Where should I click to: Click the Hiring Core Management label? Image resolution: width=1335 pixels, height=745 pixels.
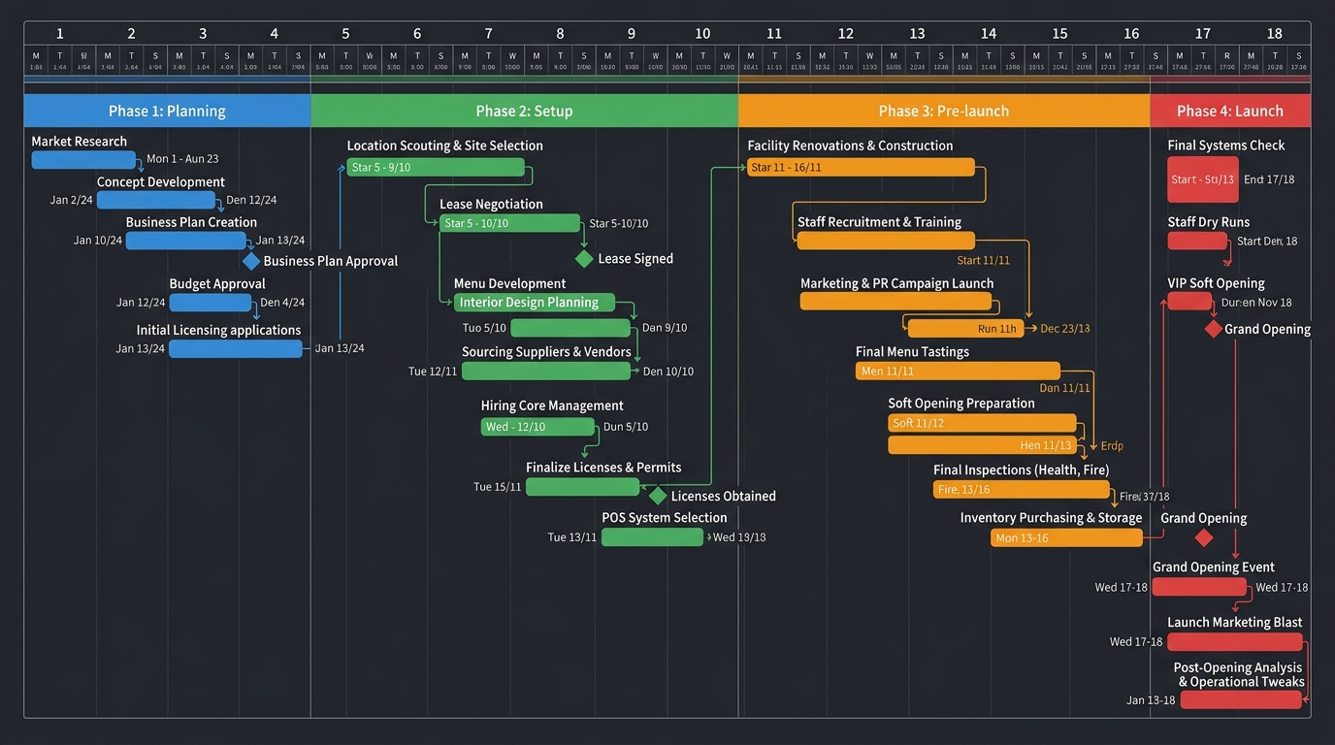pyautogui.click(x=553, y=405)
